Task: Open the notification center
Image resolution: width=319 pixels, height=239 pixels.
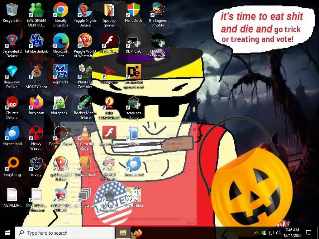Action: tap(309, 233)
